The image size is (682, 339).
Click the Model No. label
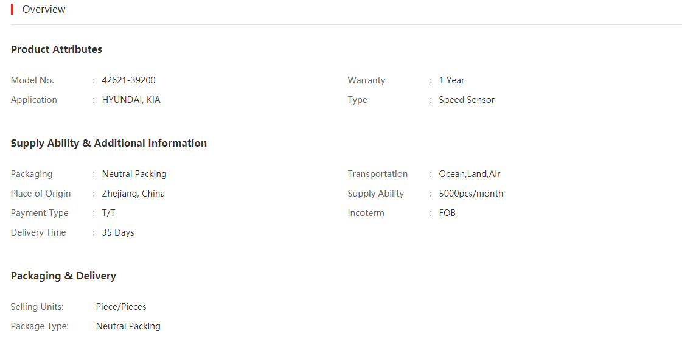click(33, 80)
